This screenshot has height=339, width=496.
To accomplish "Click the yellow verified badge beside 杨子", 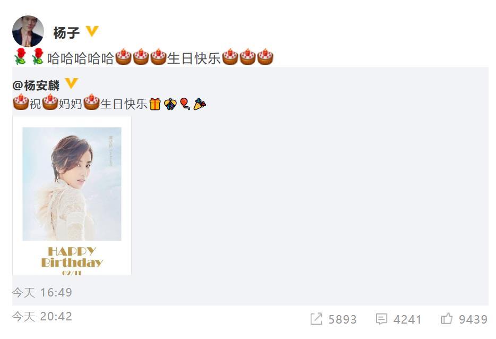I will pos(92,31).
